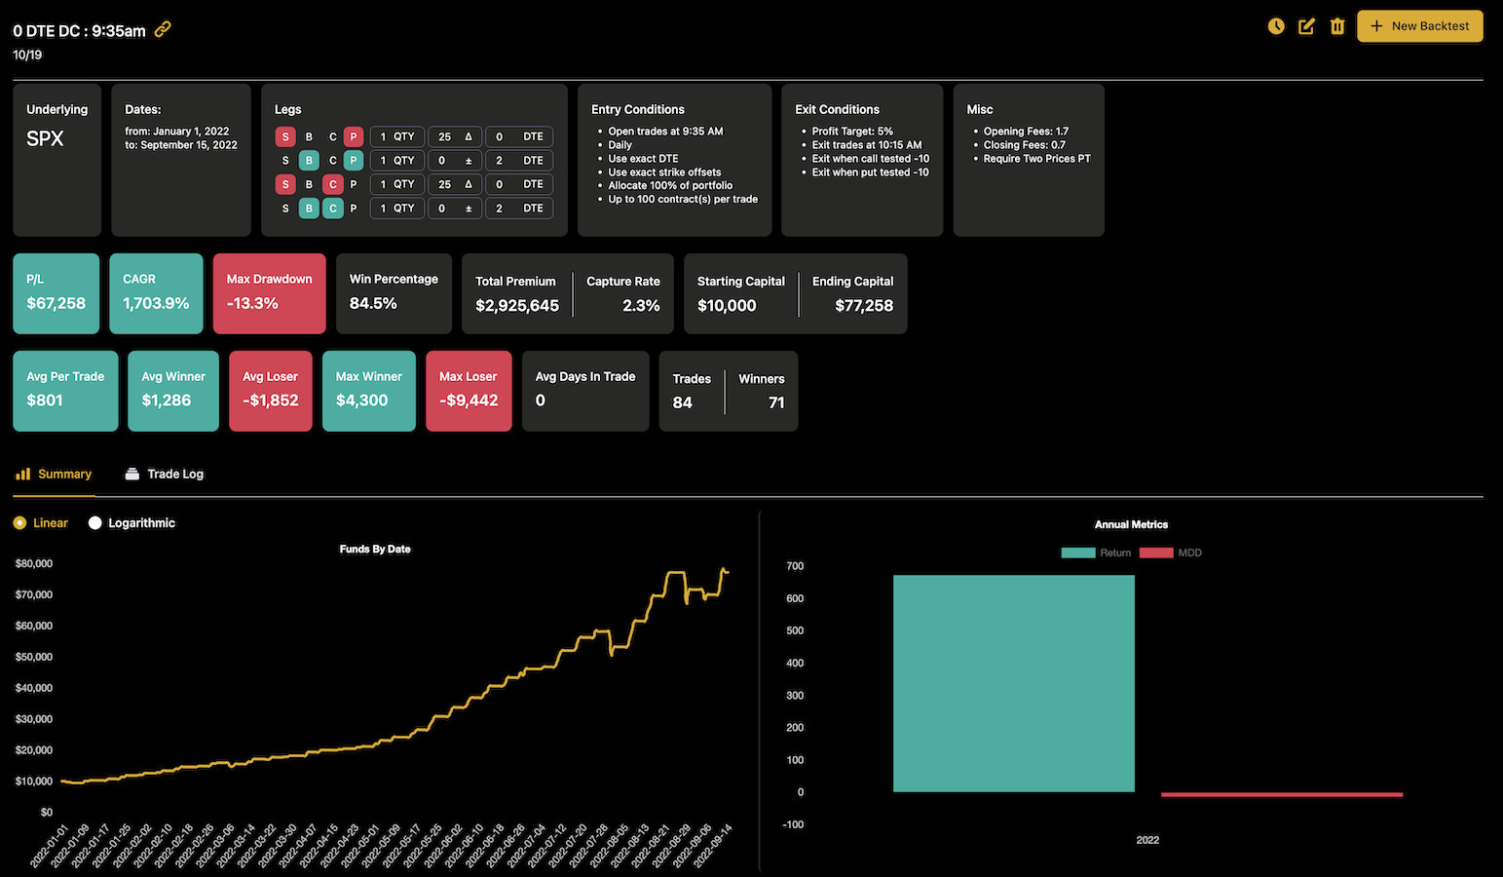Click the bar chart icon in Summary tab
Screen dimensions: 1503x877
[22, 474]
